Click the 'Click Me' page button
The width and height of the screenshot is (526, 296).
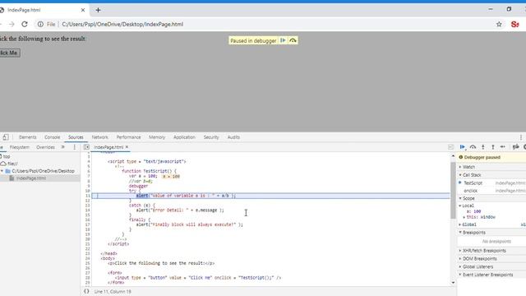coord(9,53)
